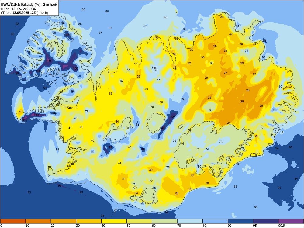Select the '73' value on the glacier

(221, 142)
